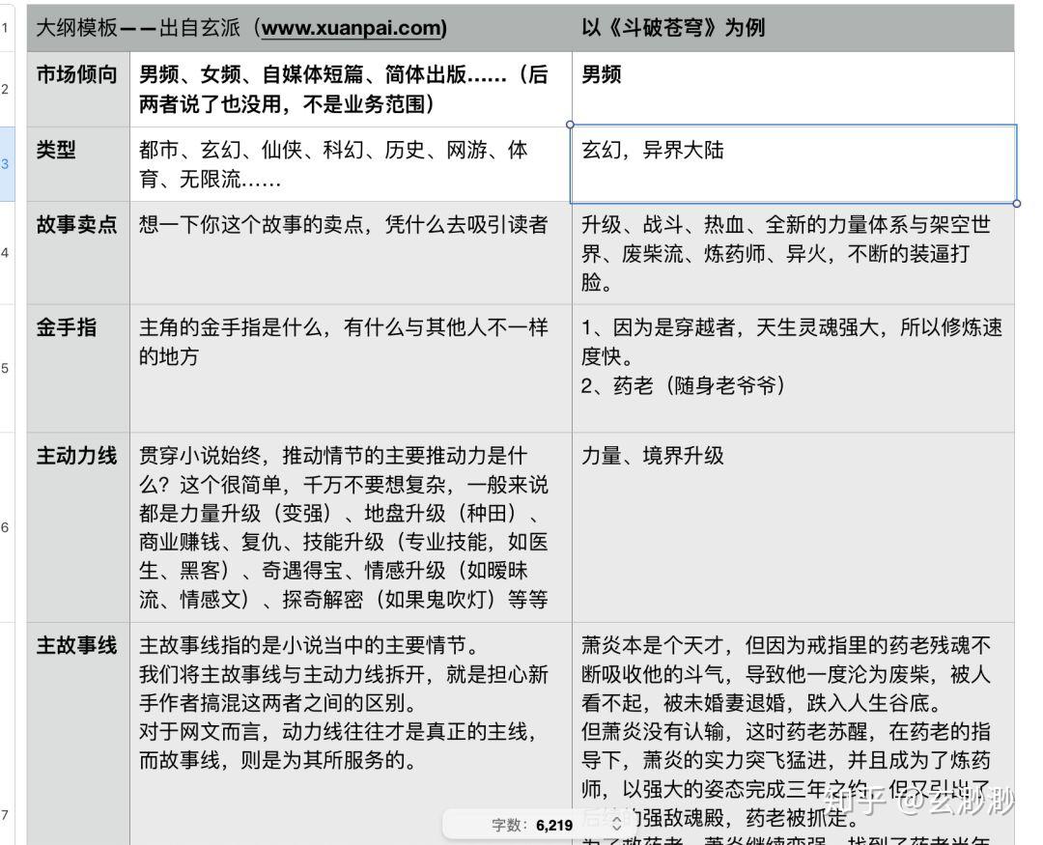Select row header number 3
Screen dimensions: 1043x845
7,163
